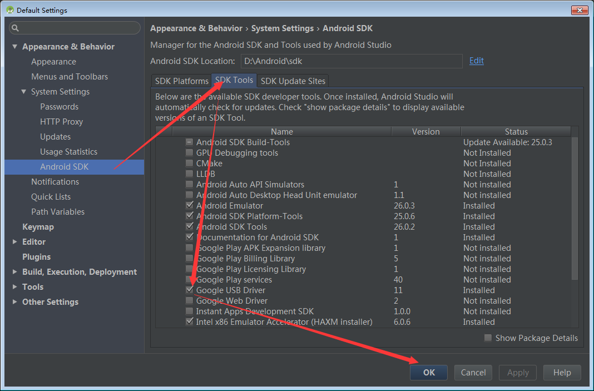Uncheck Android SDK Platform-Tools checkbox

click(190, 216)
